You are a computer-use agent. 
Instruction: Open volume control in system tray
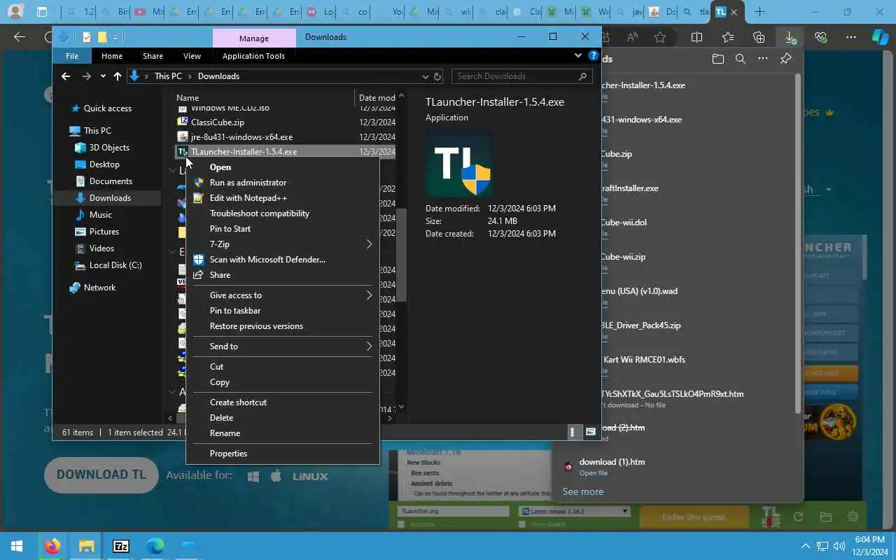tap(839, 546)
